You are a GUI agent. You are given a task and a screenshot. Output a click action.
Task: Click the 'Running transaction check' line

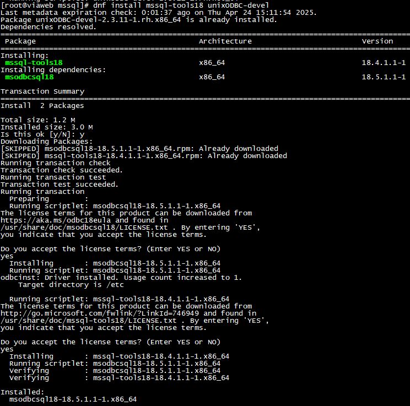point(56,163)
